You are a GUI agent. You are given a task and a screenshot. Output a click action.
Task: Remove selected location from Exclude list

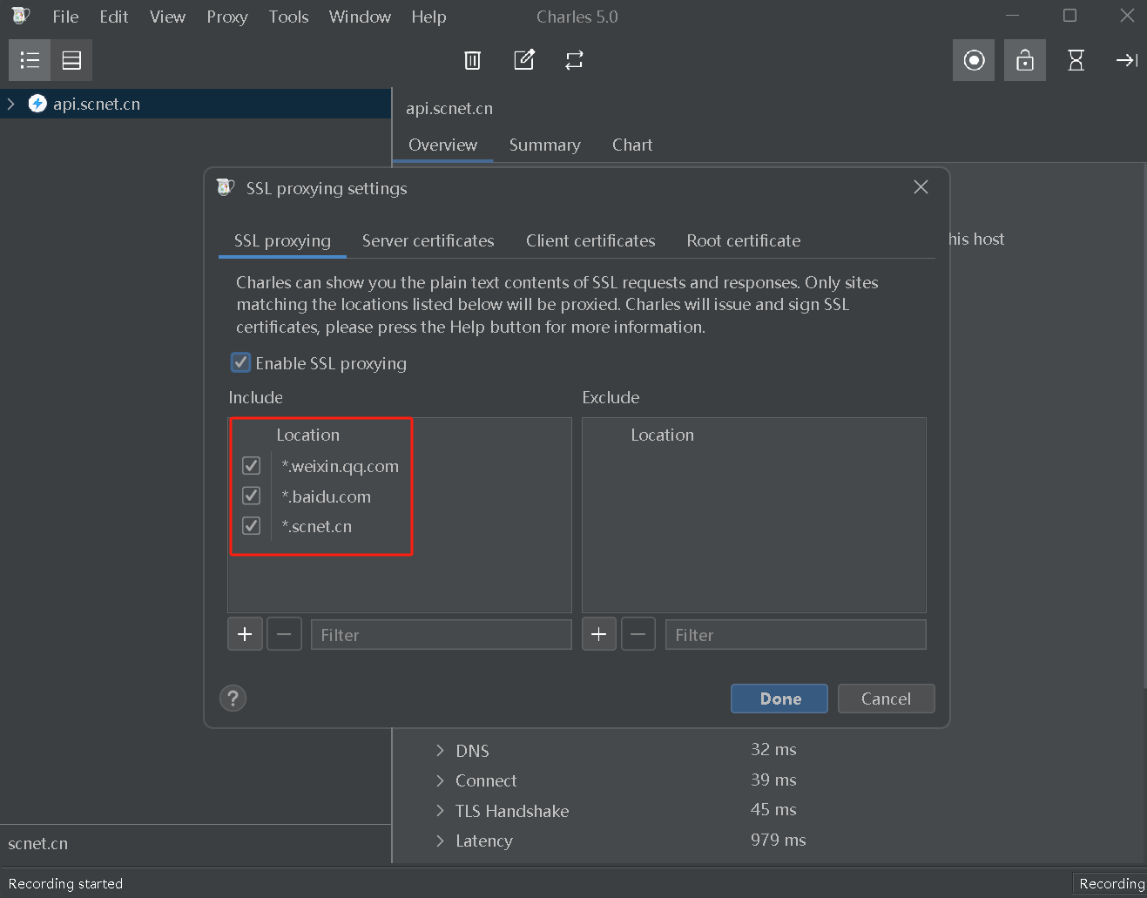coord(638,634)
